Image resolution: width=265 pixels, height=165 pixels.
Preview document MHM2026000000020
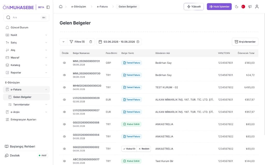(64, 87)
